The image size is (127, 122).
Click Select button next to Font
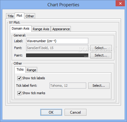pyautogui.click(x=101, y=48)
